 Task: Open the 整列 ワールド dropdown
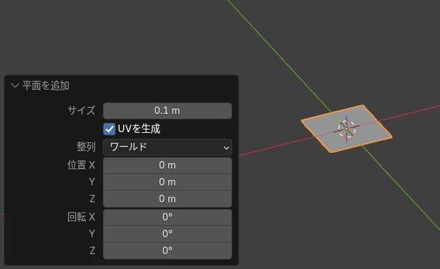tap(168, 147)
